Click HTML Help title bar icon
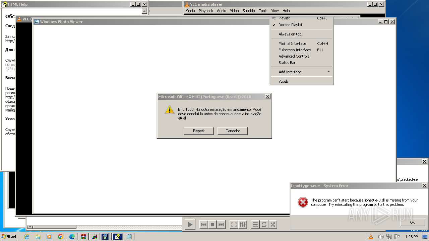This screenshot has height=241, width=429. [x=4, y=4]
